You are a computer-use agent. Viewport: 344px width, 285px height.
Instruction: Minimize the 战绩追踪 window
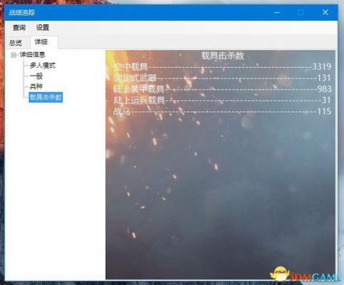[277, 13]
